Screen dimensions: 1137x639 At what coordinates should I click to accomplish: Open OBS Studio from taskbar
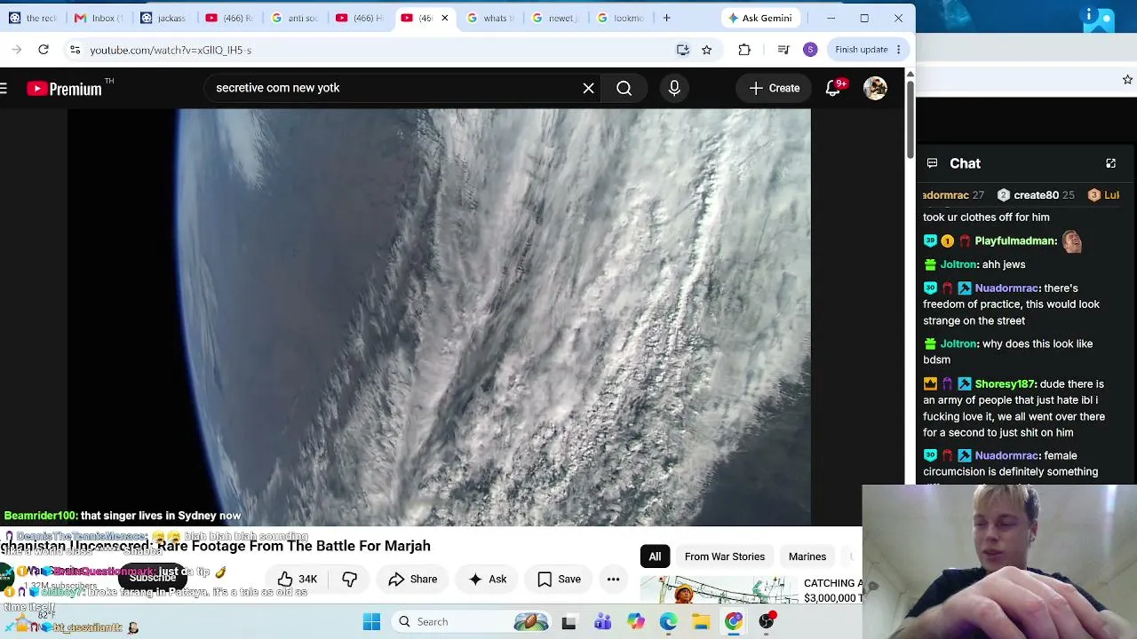coord(767,622)
